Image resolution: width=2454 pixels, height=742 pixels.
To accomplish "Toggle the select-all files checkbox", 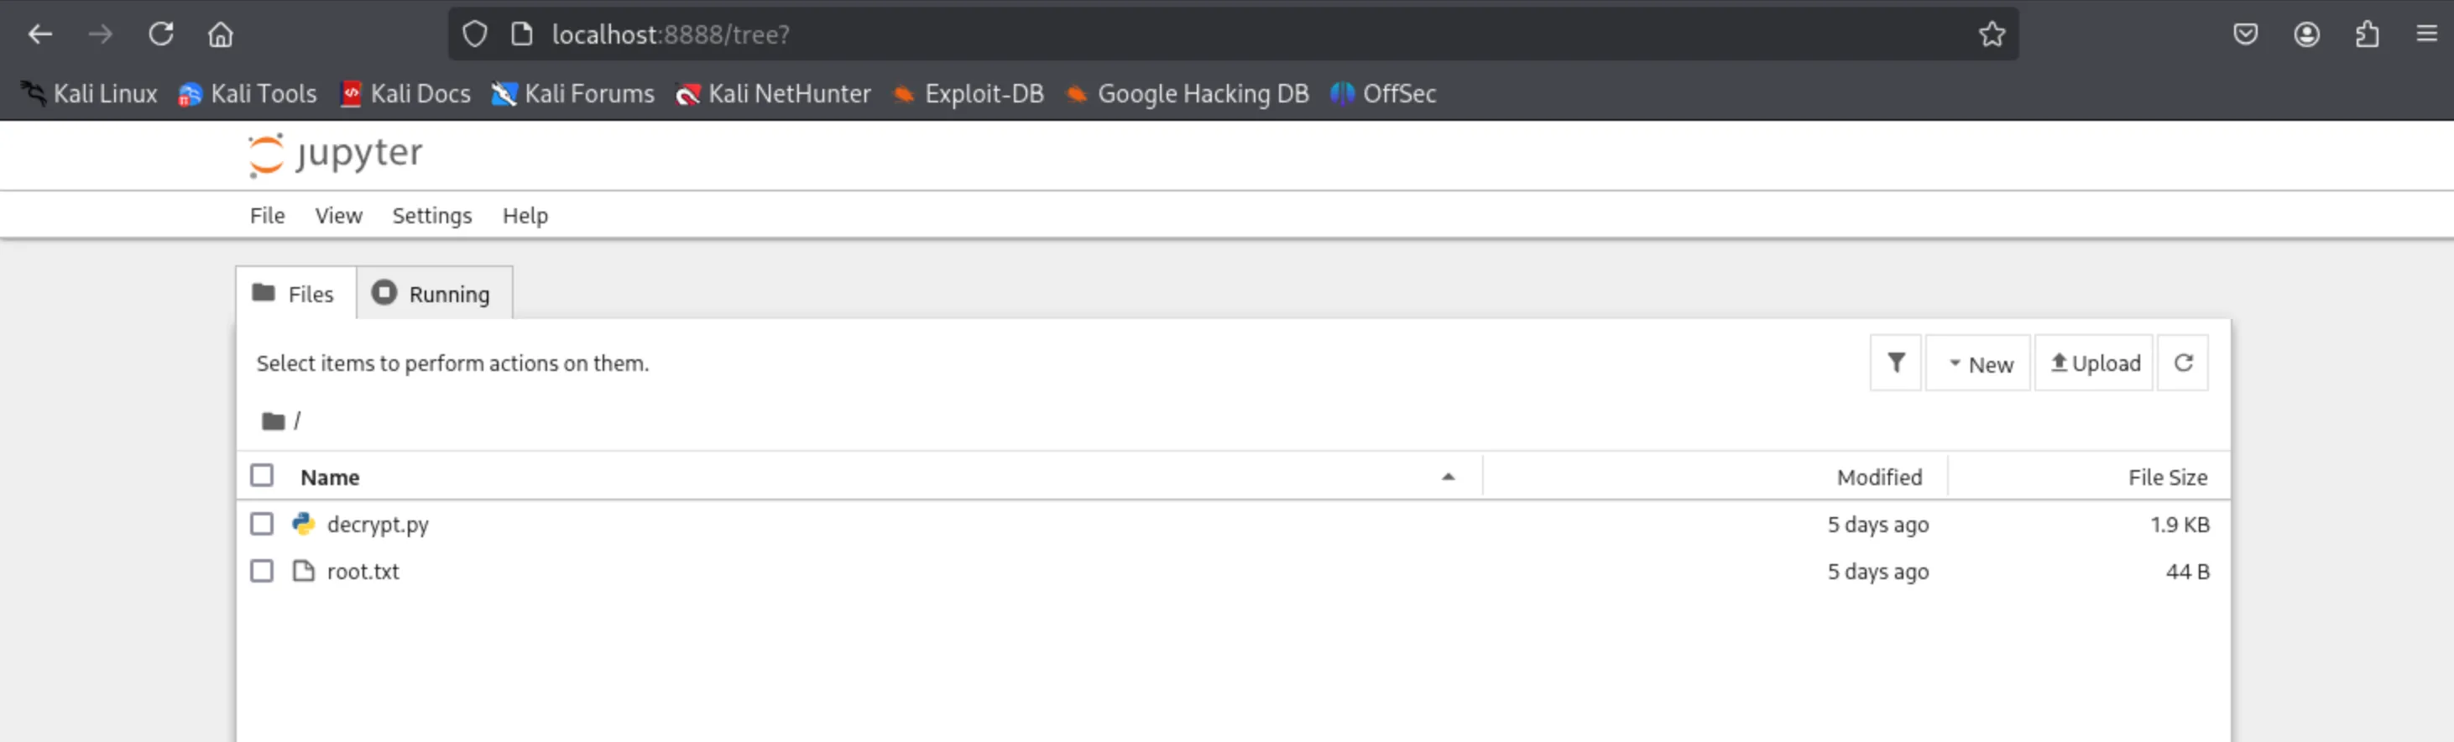I will coord(262,476).
